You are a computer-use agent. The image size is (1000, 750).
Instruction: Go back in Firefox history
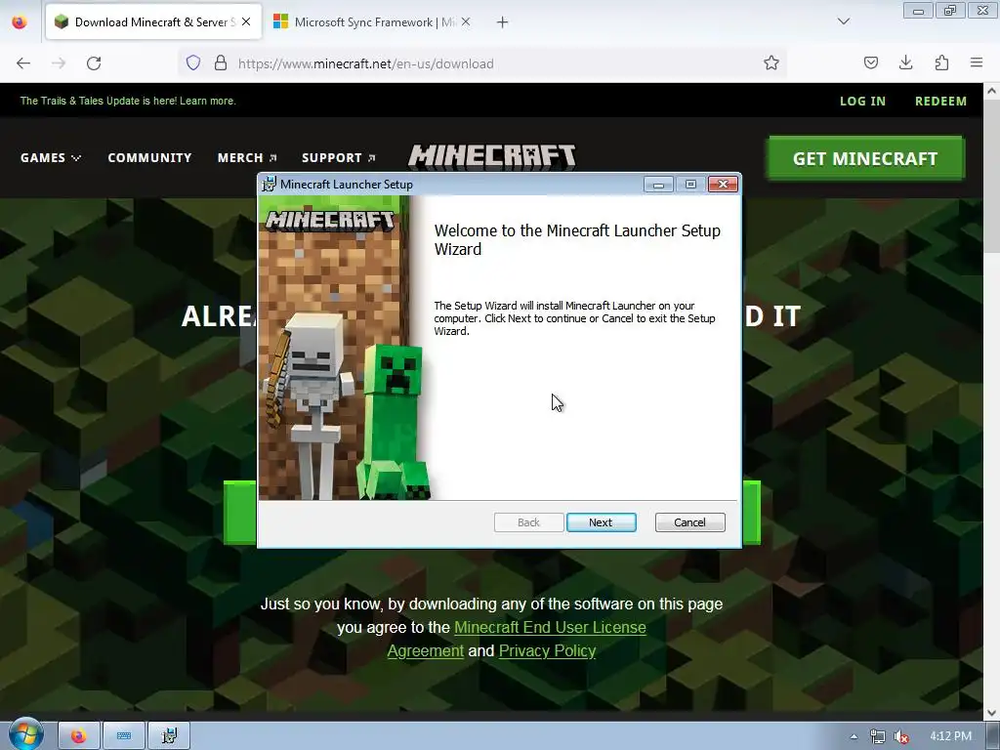[x=23, y=63]
